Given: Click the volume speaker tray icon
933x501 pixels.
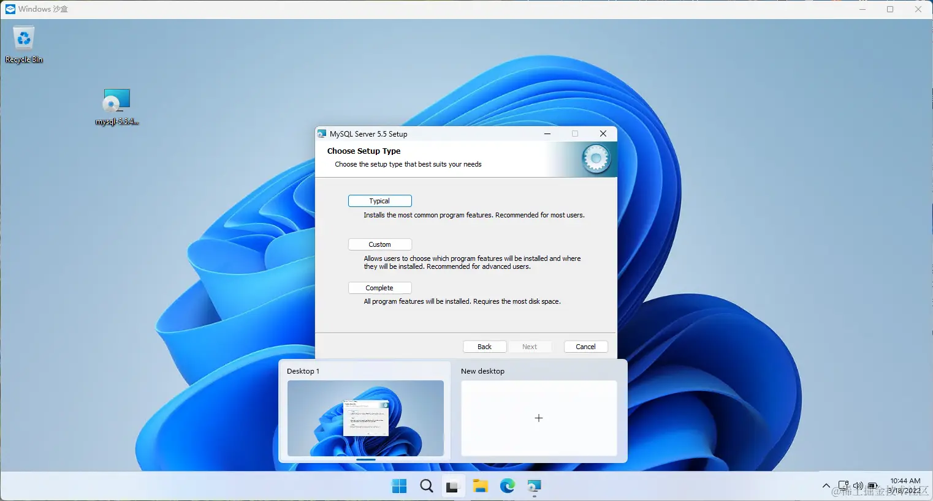Looking at the screenshot, I should (858, 486).
